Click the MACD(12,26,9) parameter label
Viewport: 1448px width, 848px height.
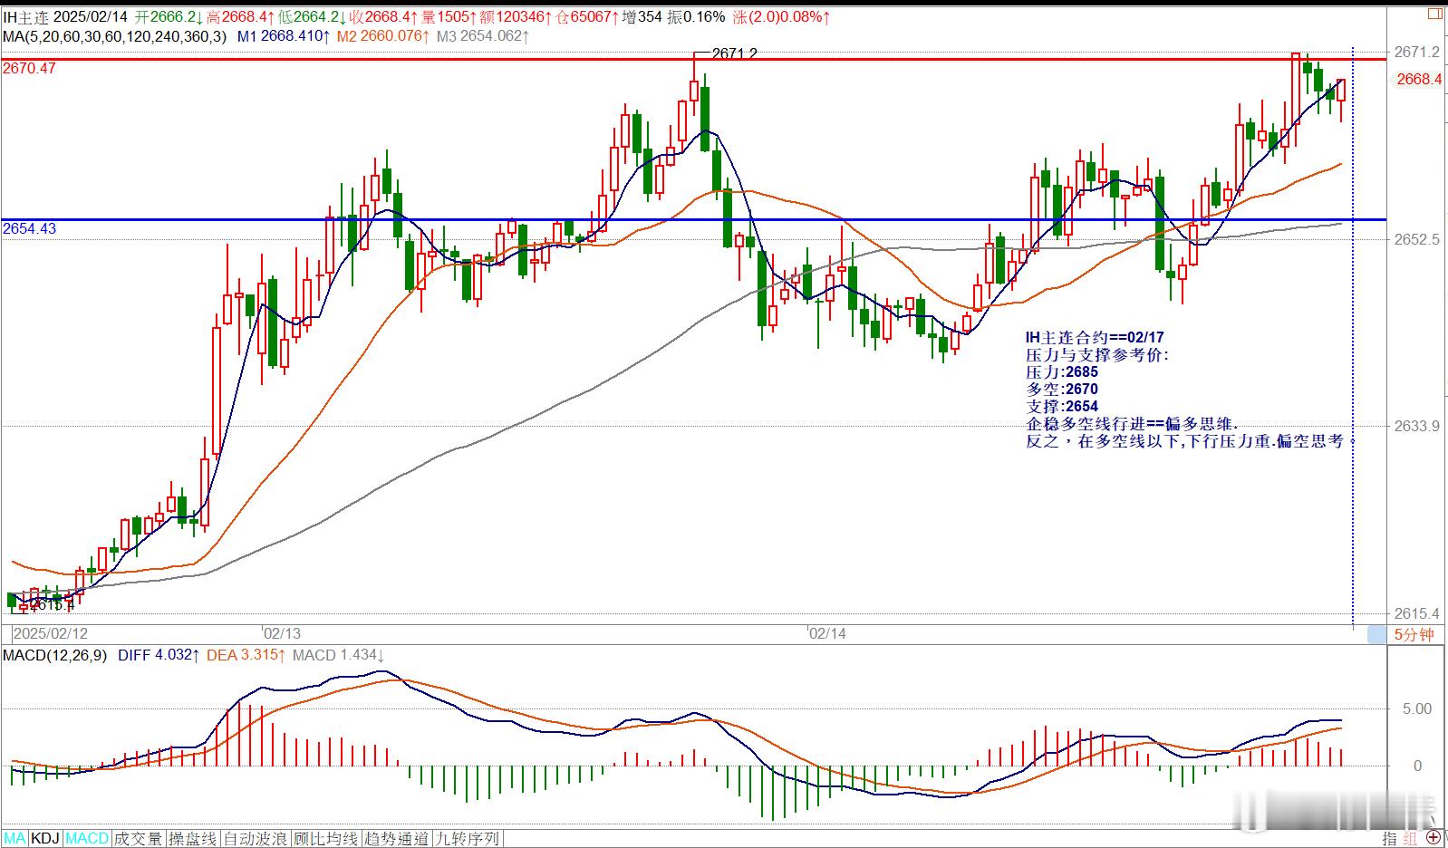55,655
